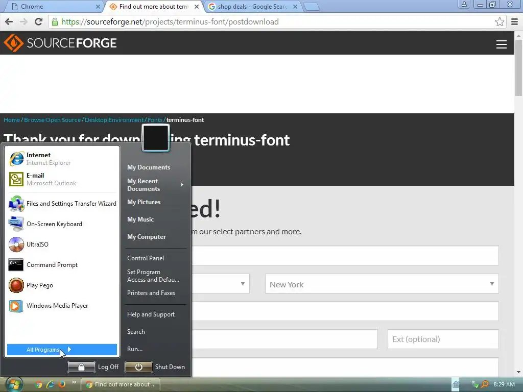Open Command Prompt
523x392 pixels.
[62, 265]
